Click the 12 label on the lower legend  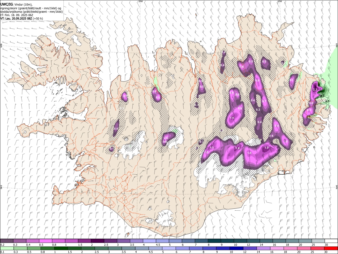(x=245, y=252)
